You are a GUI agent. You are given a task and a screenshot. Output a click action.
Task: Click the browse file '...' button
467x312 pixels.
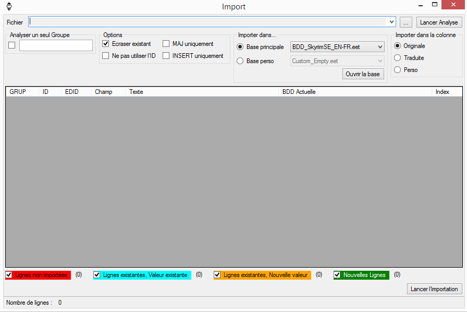tap(406, 22)
